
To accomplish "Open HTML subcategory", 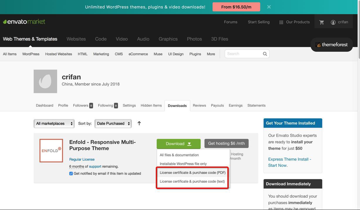I will point(82,54).
